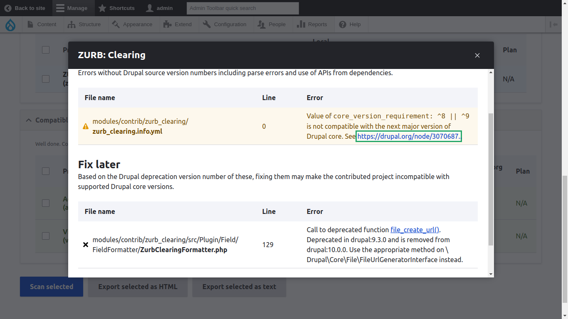Select the Extend puzzle-piece icon
568x319 pixels.
[167, 24]
